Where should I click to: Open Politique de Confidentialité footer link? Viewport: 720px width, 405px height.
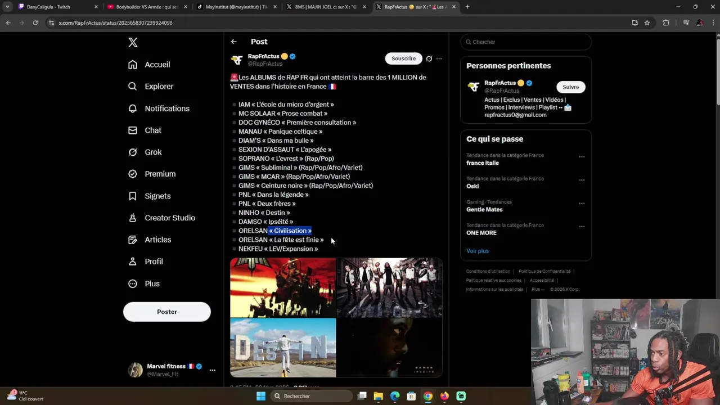coord(544,272)
